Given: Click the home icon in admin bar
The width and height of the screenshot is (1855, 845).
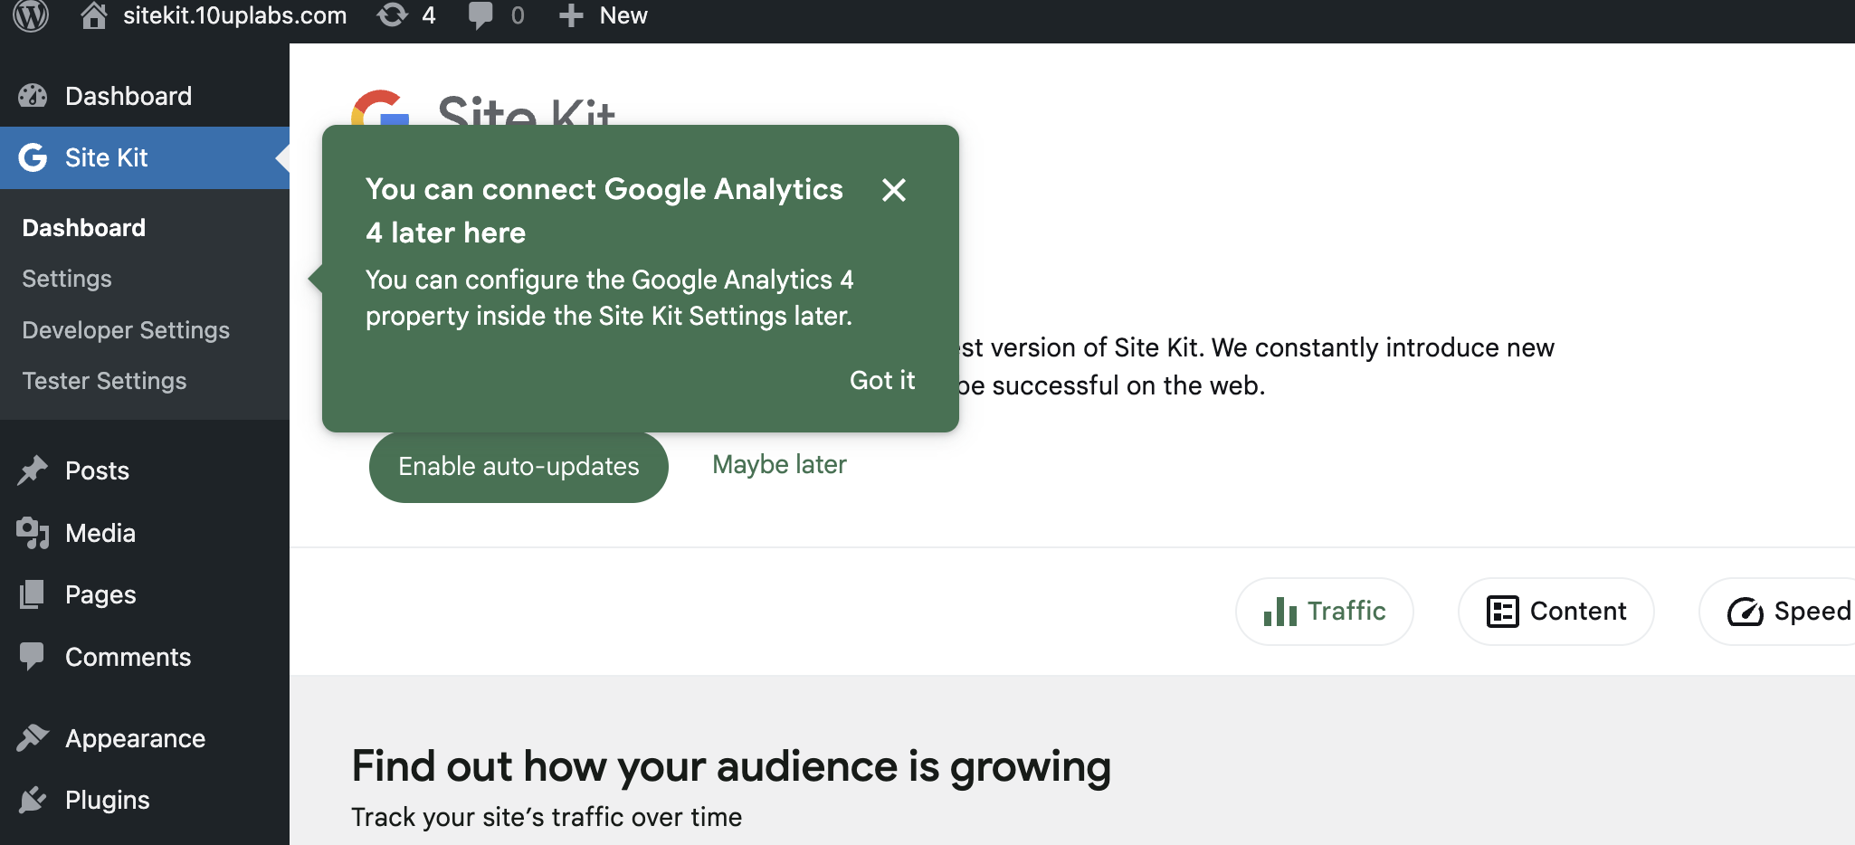Looking at the screenshot, I should point(93,15).
